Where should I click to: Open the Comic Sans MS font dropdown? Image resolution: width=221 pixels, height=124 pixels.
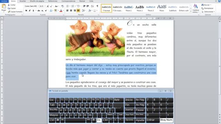click(38, 6)
